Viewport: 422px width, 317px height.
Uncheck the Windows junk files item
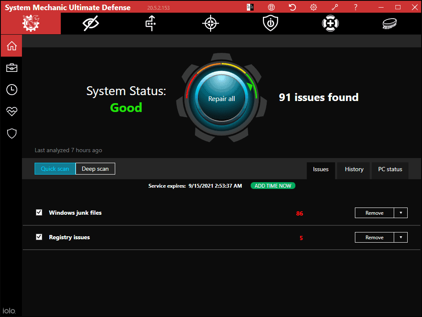[39, 212]
